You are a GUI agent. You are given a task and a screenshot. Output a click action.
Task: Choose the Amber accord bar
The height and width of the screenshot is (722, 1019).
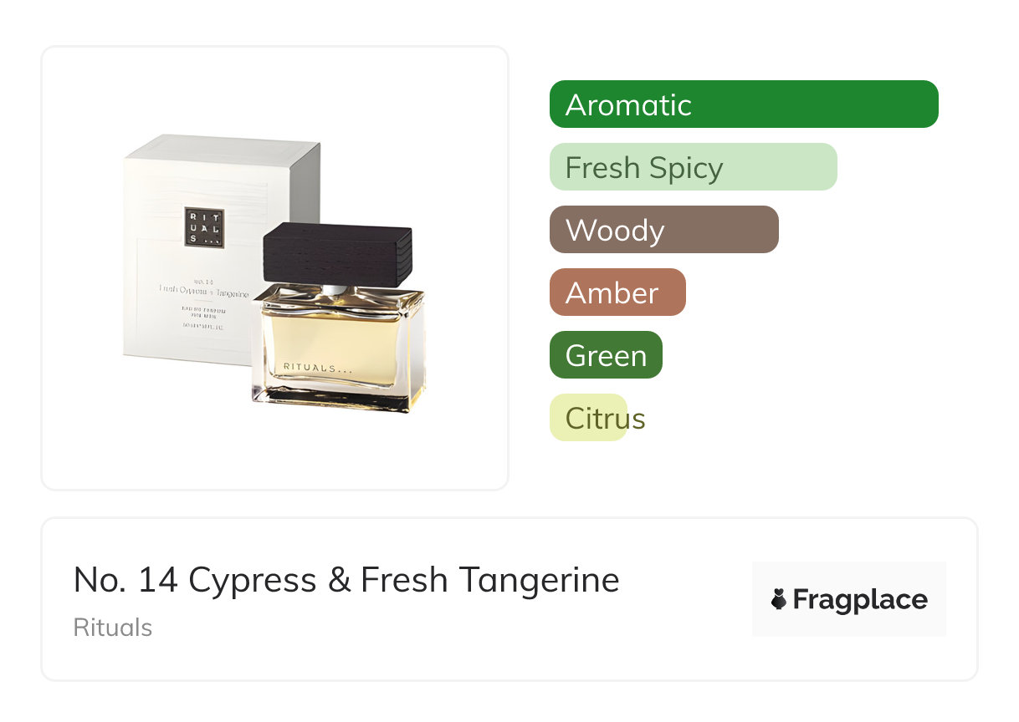pyautogui.click(x=617, y=292)
